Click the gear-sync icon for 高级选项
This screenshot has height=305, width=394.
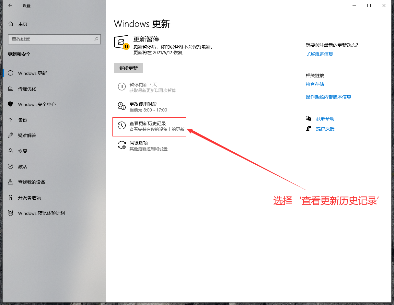pos(122,145)
